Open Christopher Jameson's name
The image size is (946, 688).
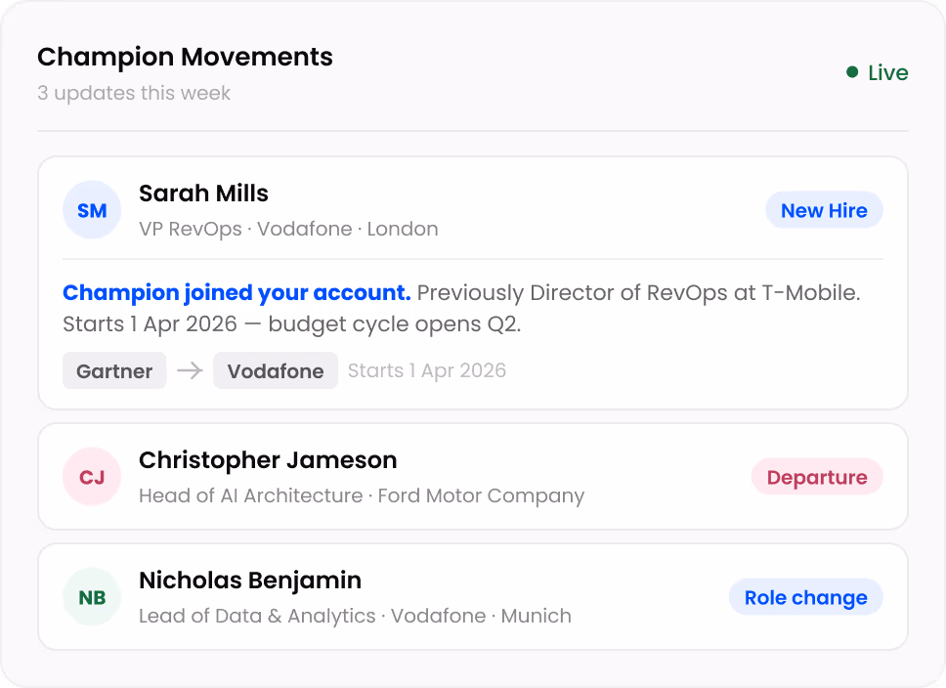268,460
